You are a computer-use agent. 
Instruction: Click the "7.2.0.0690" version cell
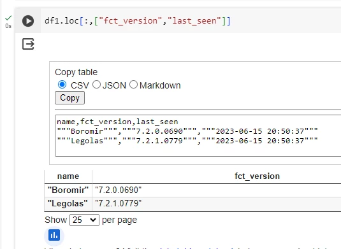pyautogui.click(x=119, y=190)
